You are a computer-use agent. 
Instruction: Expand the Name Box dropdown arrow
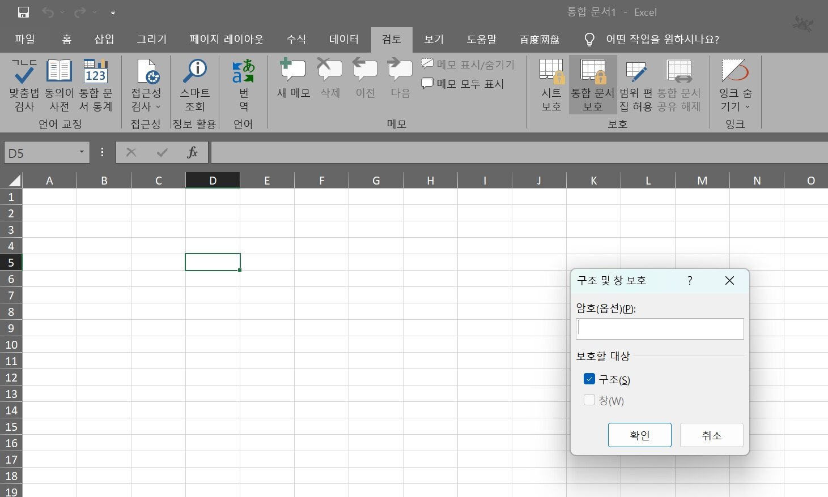point(82,152)
